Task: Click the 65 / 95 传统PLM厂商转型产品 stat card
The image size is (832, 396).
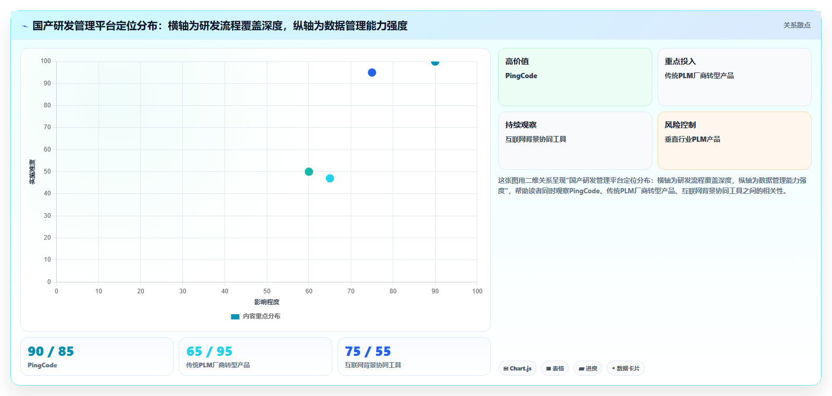Action: [255, 356]
